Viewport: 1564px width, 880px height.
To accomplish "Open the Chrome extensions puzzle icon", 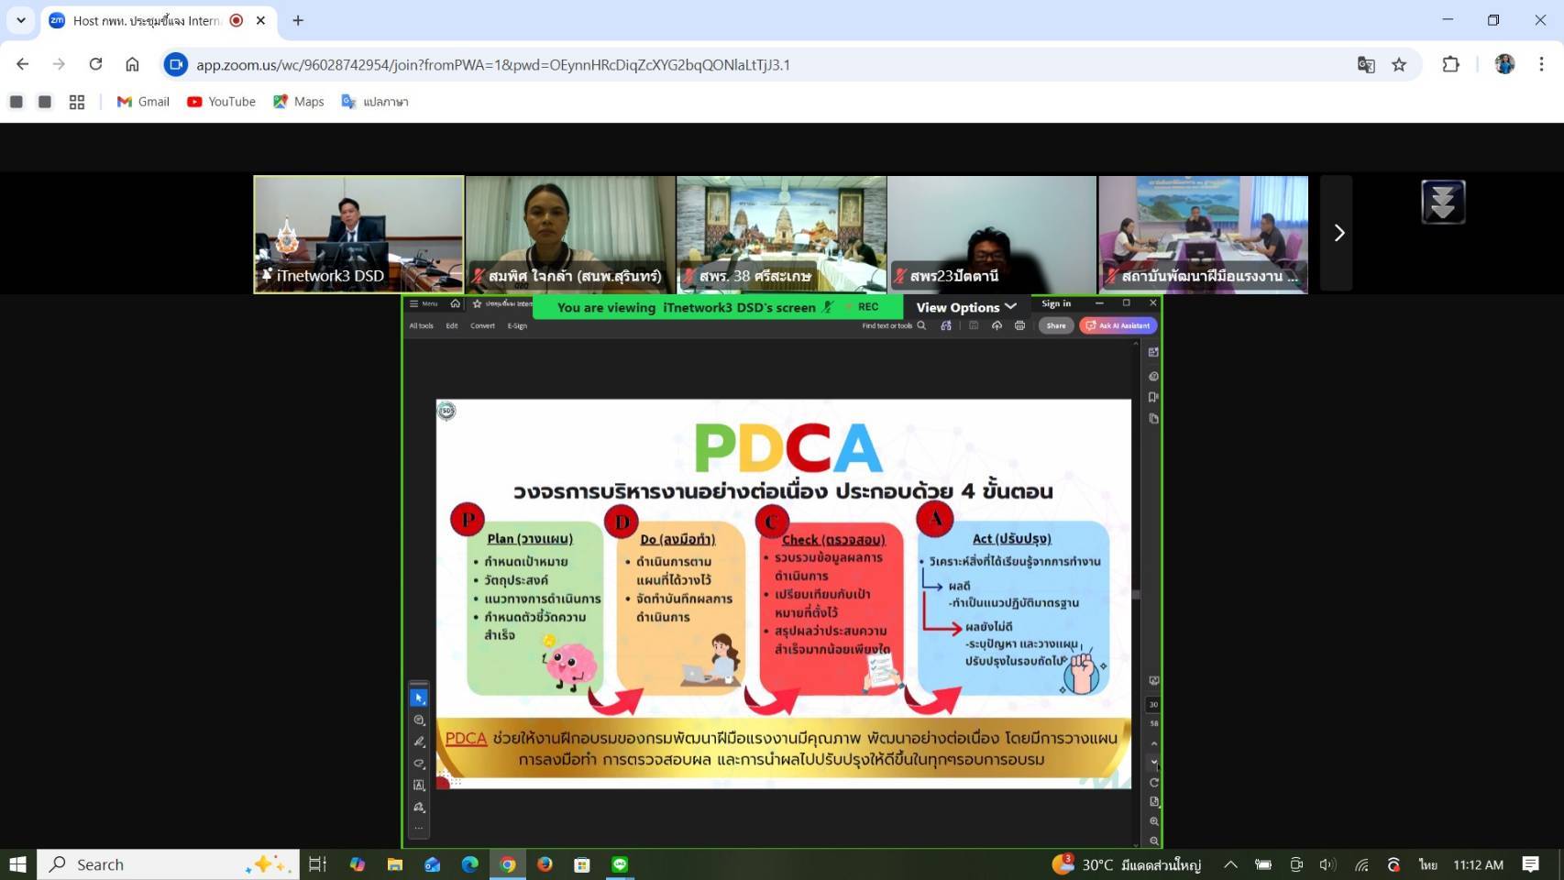I will (x=1450, y=64).
